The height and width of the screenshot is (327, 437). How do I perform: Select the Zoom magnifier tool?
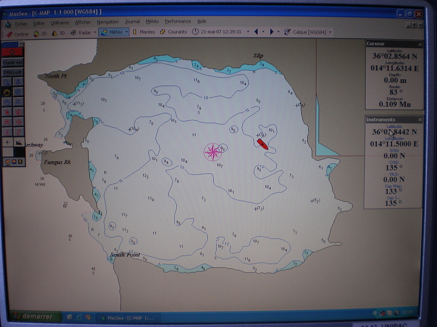7,82
